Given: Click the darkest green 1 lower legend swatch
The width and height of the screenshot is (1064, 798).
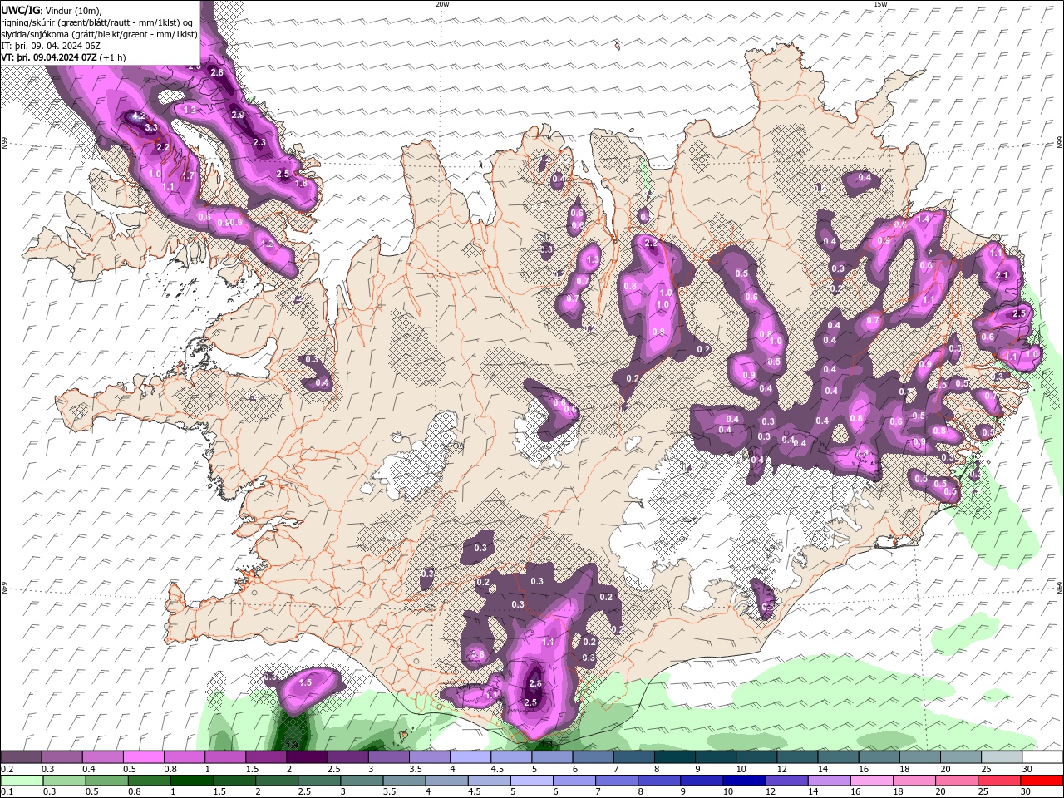Looking at the screenshot, I should (190, 781).
